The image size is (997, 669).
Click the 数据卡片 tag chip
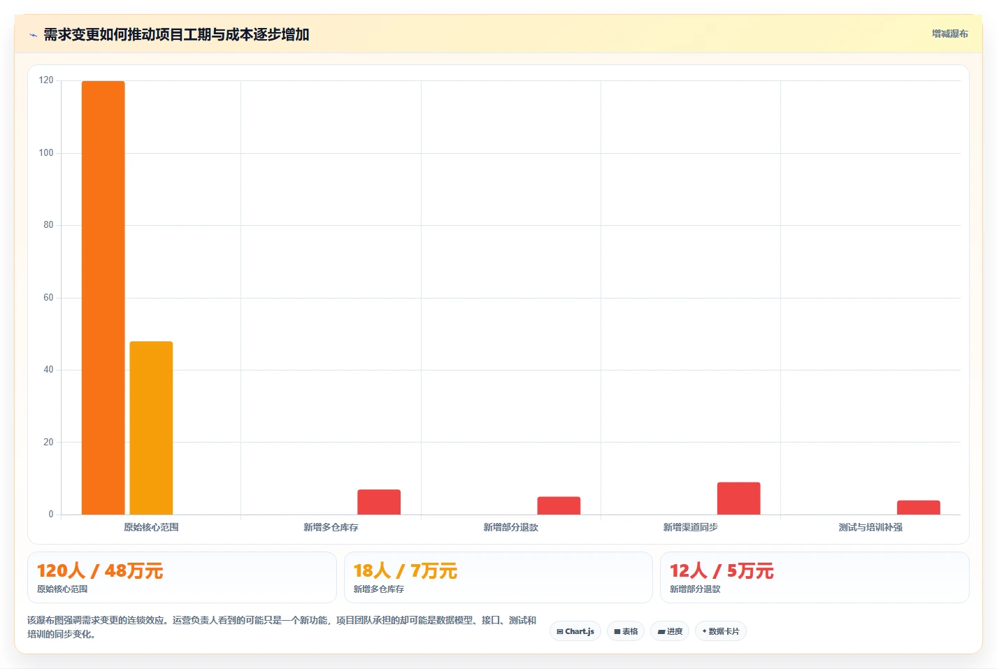pos(721,631)
